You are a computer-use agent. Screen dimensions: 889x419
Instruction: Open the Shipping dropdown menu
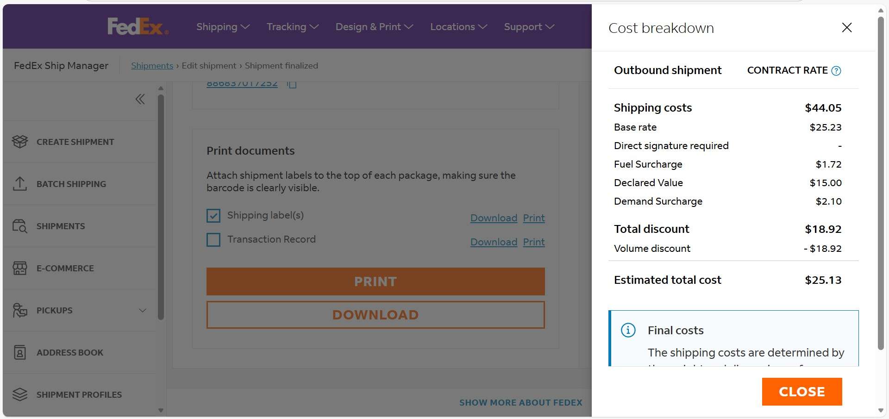[223, 27]
